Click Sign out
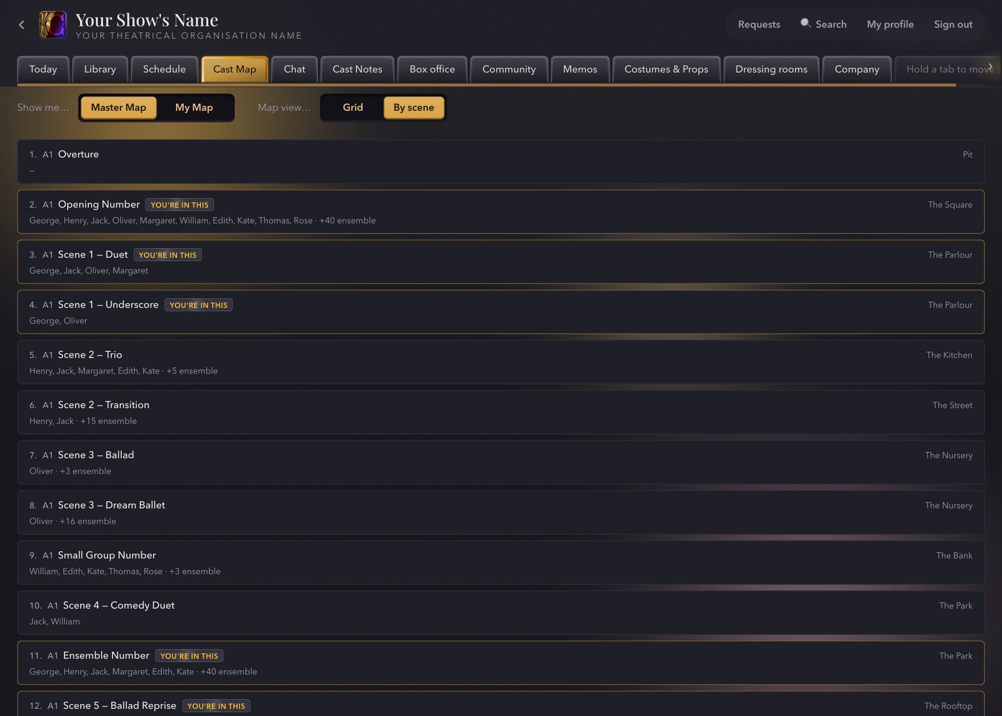The image size is (1002, 716). coord(953,24)
